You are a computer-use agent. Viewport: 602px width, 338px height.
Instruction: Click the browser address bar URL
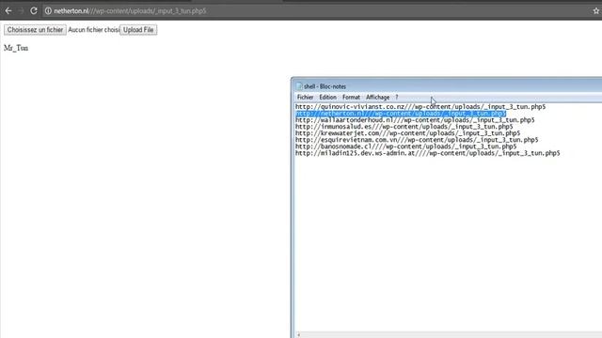130,11
